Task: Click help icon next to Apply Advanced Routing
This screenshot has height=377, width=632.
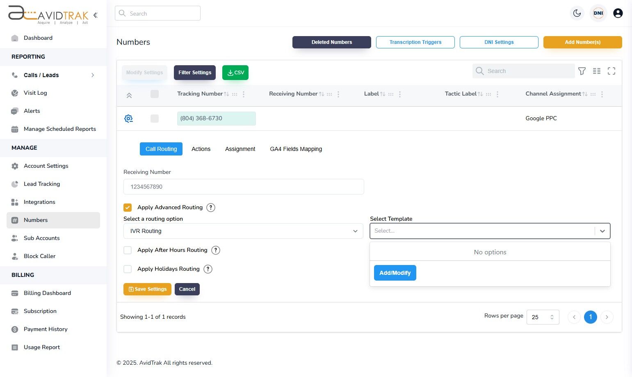Action: (x=211, y=208)
